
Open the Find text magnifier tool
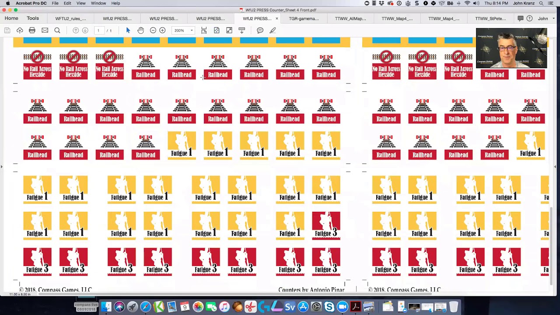pyautogui.click(x=57, y=30)
